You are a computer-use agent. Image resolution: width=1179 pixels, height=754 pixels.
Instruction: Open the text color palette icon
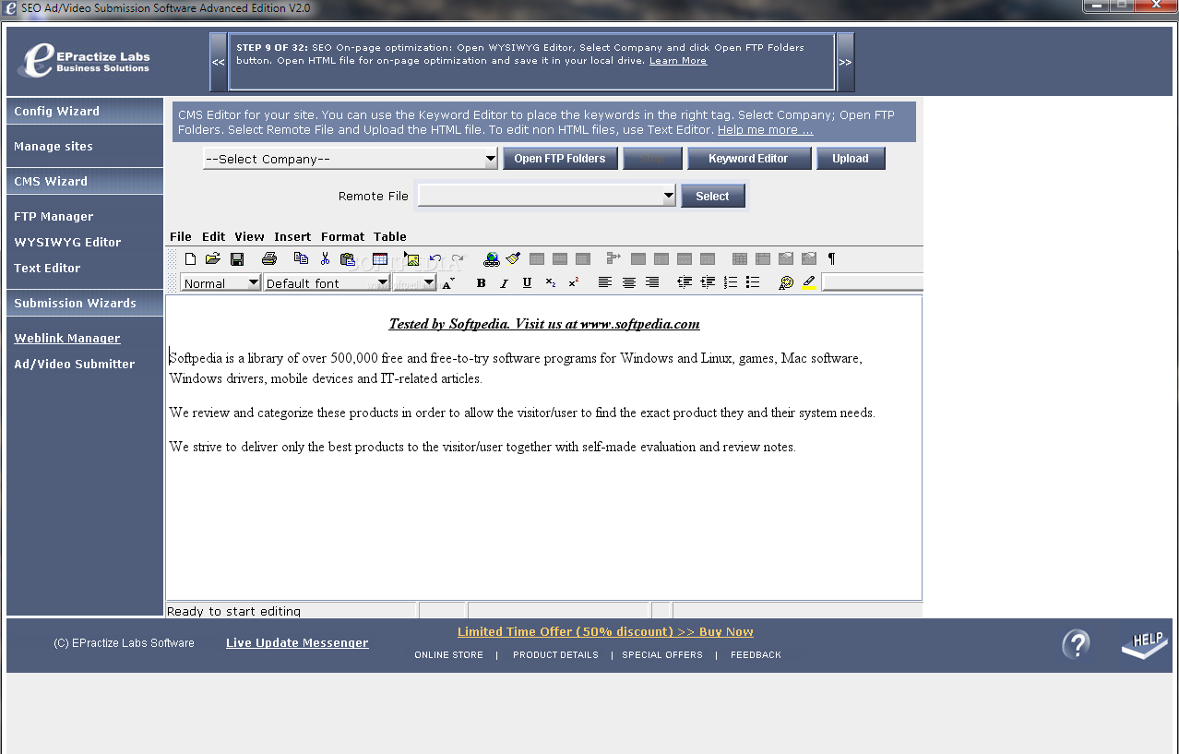[x=786, y=283]
